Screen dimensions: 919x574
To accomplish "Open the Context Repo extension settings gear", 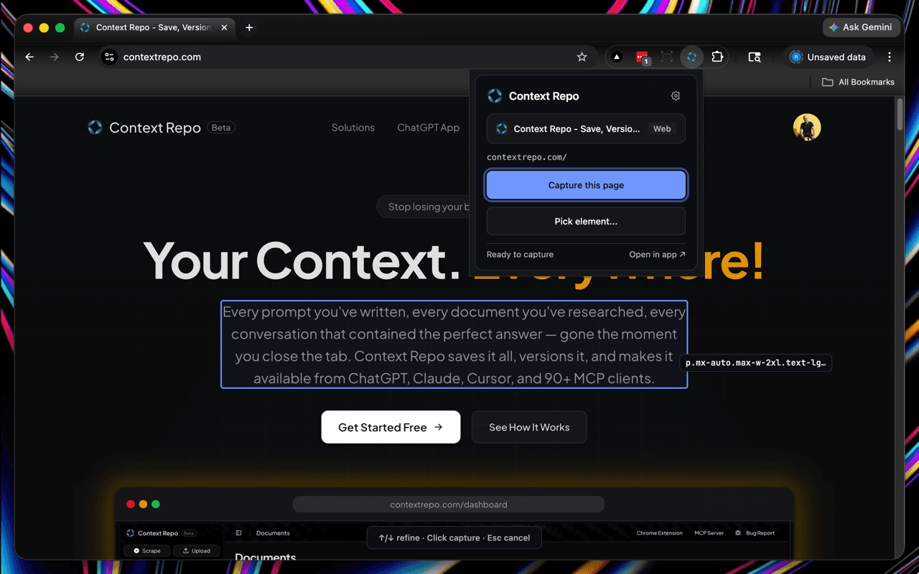I will (675, 96).
